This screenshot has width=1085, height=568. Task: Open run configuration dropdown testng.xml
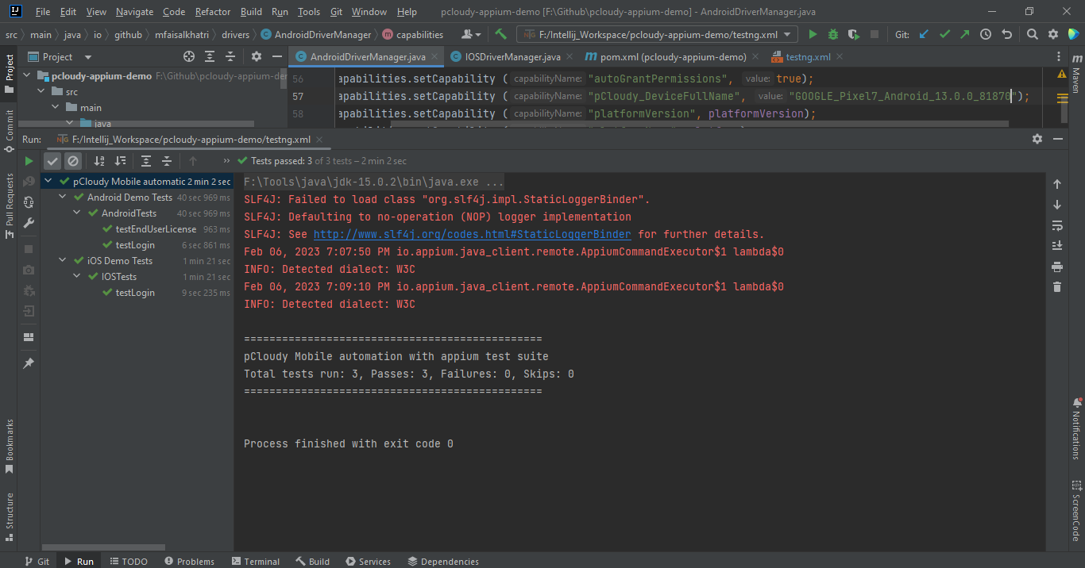point(658,35)
